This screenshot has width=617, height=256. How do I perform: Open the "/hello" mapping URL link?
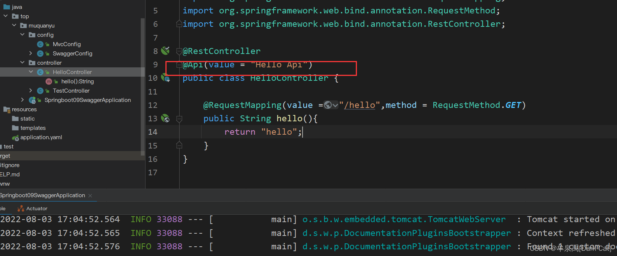click(360, 105)
